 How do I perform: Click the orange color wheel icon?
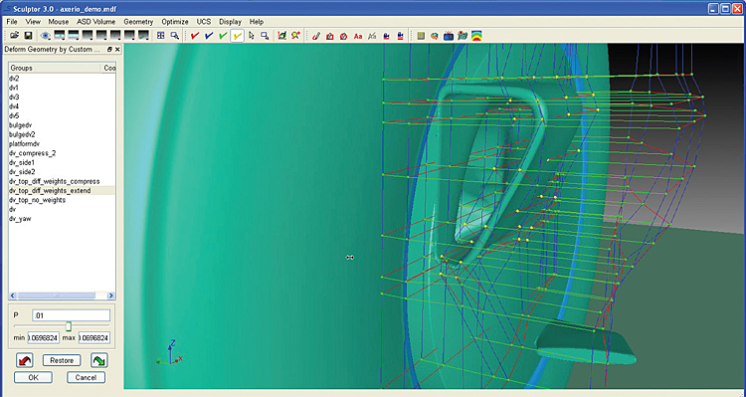(435, 36)
